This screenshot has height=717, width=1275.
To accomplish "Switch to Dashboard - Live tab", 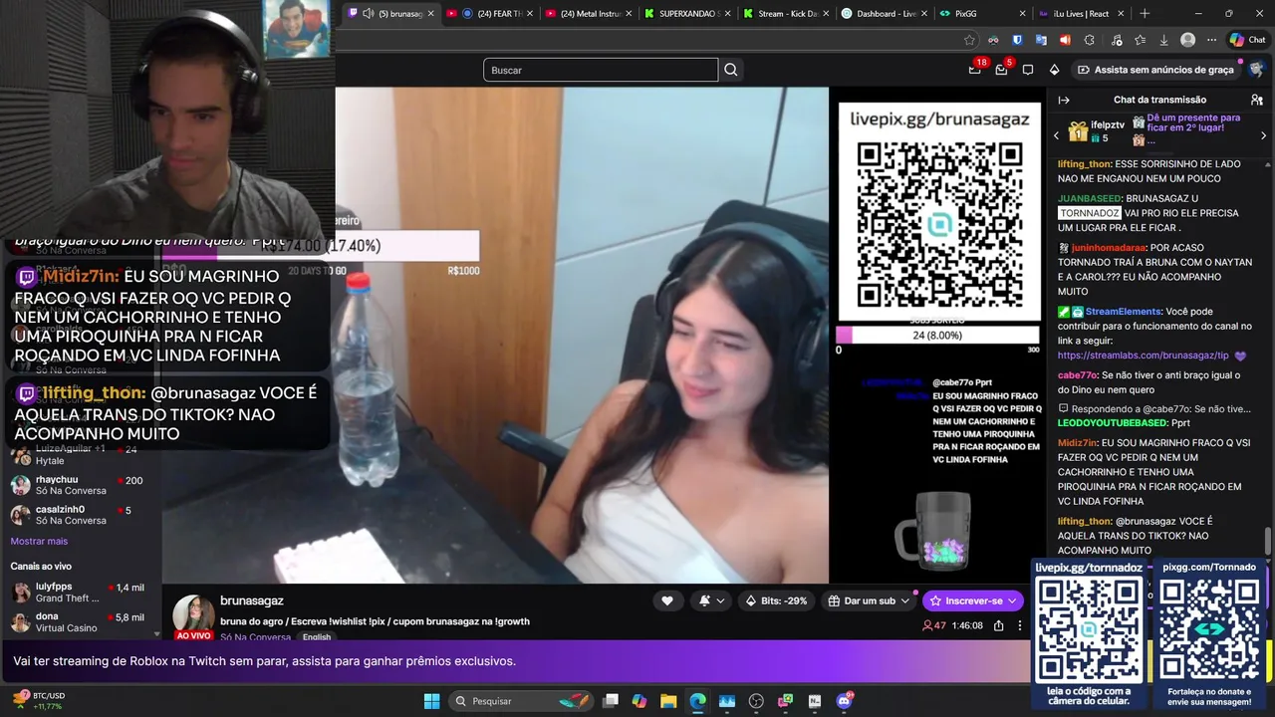I will pos(884,13).
